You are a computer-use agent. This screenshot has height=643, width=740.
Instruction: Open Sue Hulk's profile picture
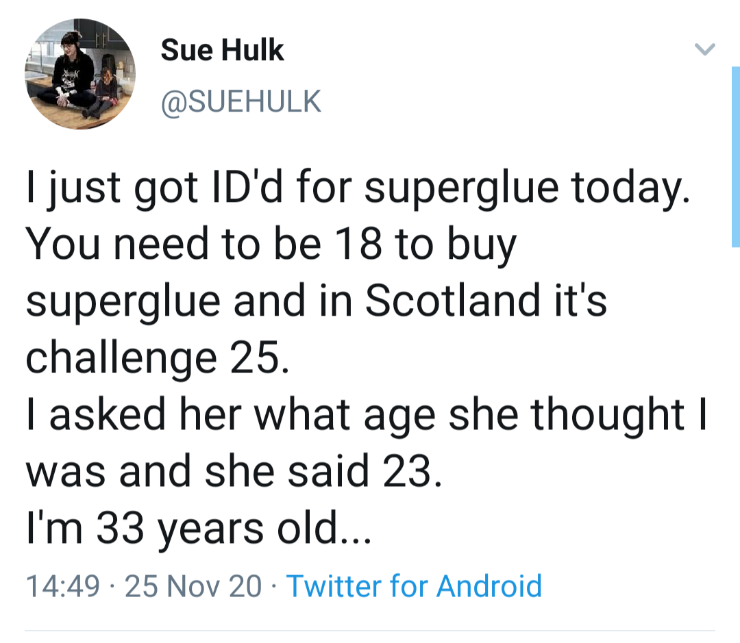point(79,74)
